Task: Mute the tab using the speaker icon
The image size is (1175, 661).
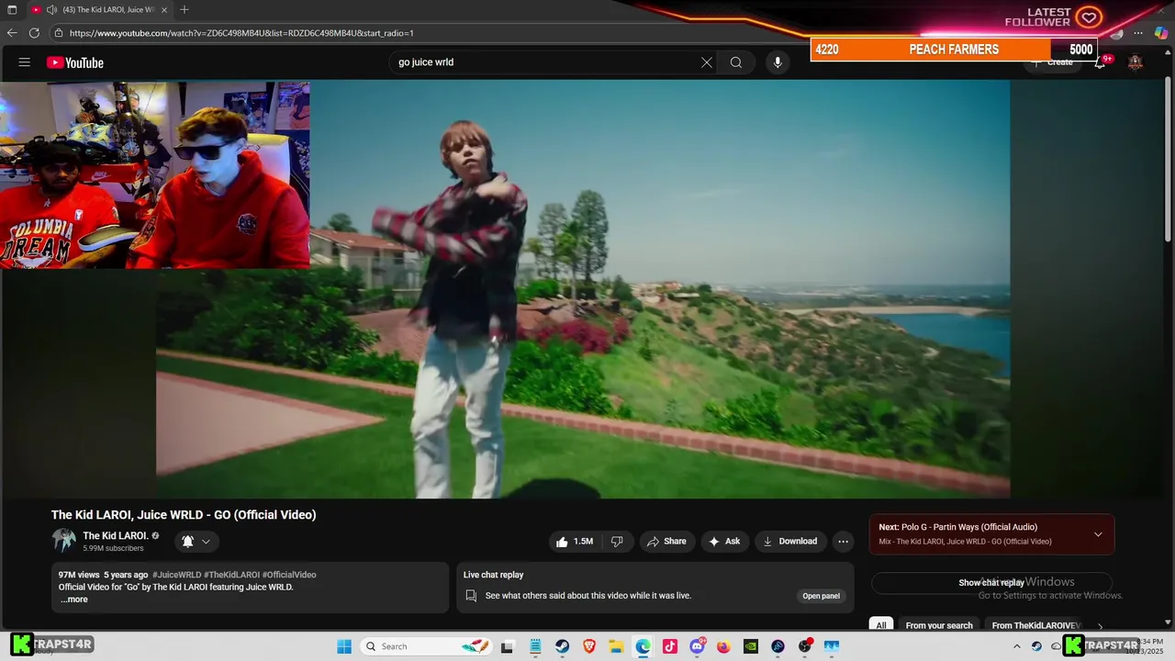Action: click(51, 10)
